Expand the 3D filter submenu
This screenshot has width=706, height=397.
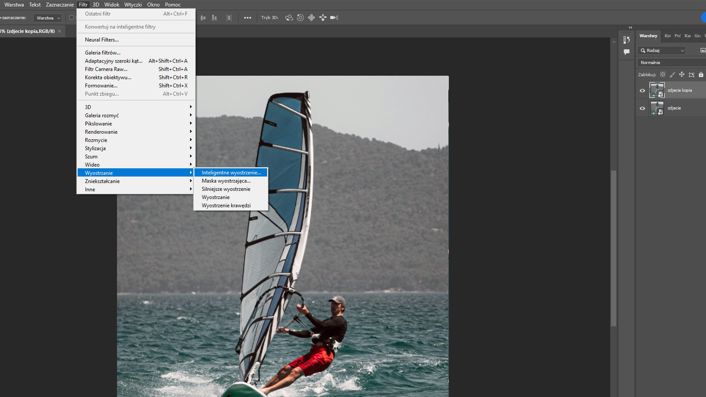[x=136, y=107]
